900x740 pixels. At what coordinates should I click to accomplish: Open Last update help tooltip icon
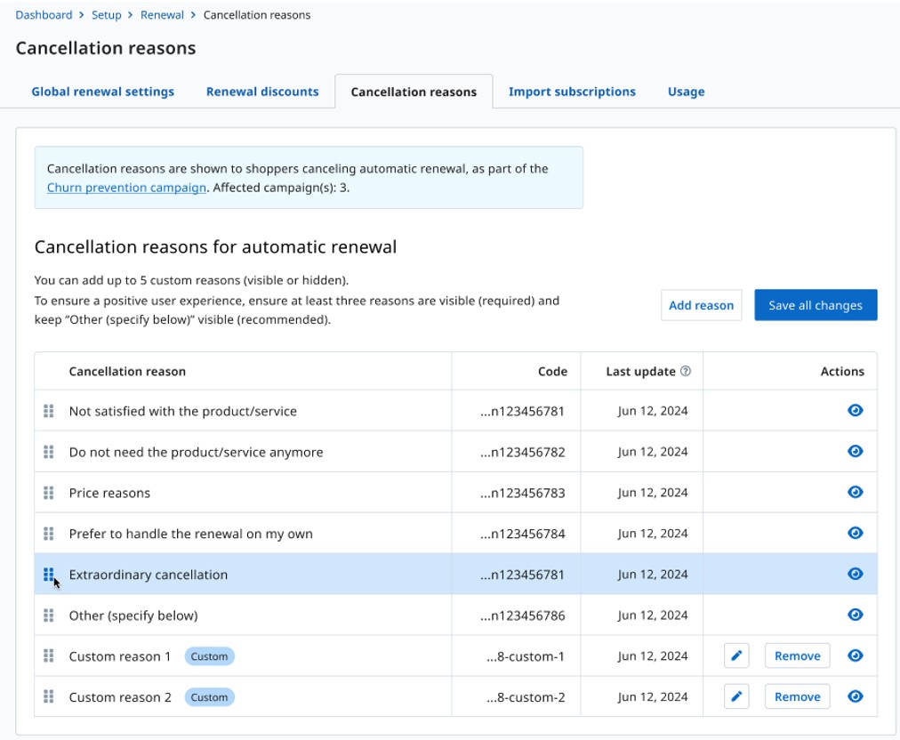686,371
